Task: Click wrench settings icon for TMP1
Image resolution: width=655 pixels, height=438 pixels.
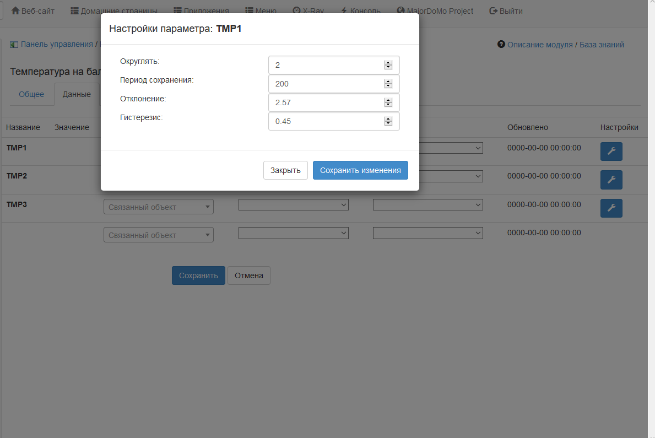Action: (x=611, y=152)
